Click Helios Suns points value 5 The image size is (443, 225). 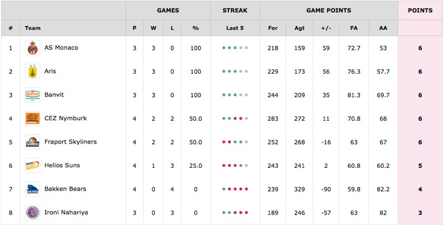pos(420,166)
